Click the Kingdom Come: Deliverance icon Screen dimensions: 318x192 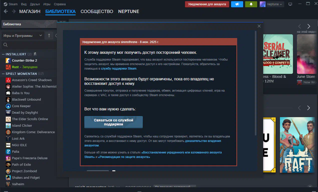pyautogui.click(x=8, y=132)
